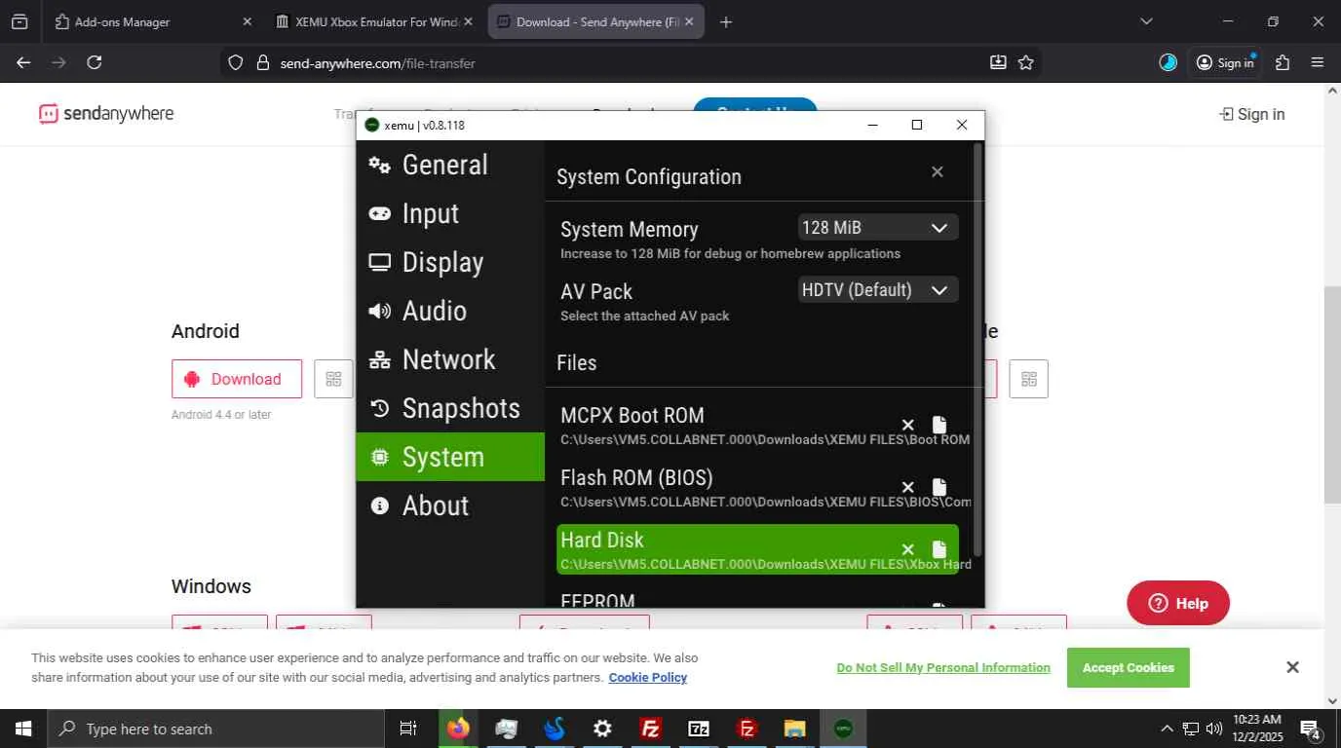
Task: Clear the MCPX Boot ROM file path
Action: pyautogui.click(x=907, y=425)
